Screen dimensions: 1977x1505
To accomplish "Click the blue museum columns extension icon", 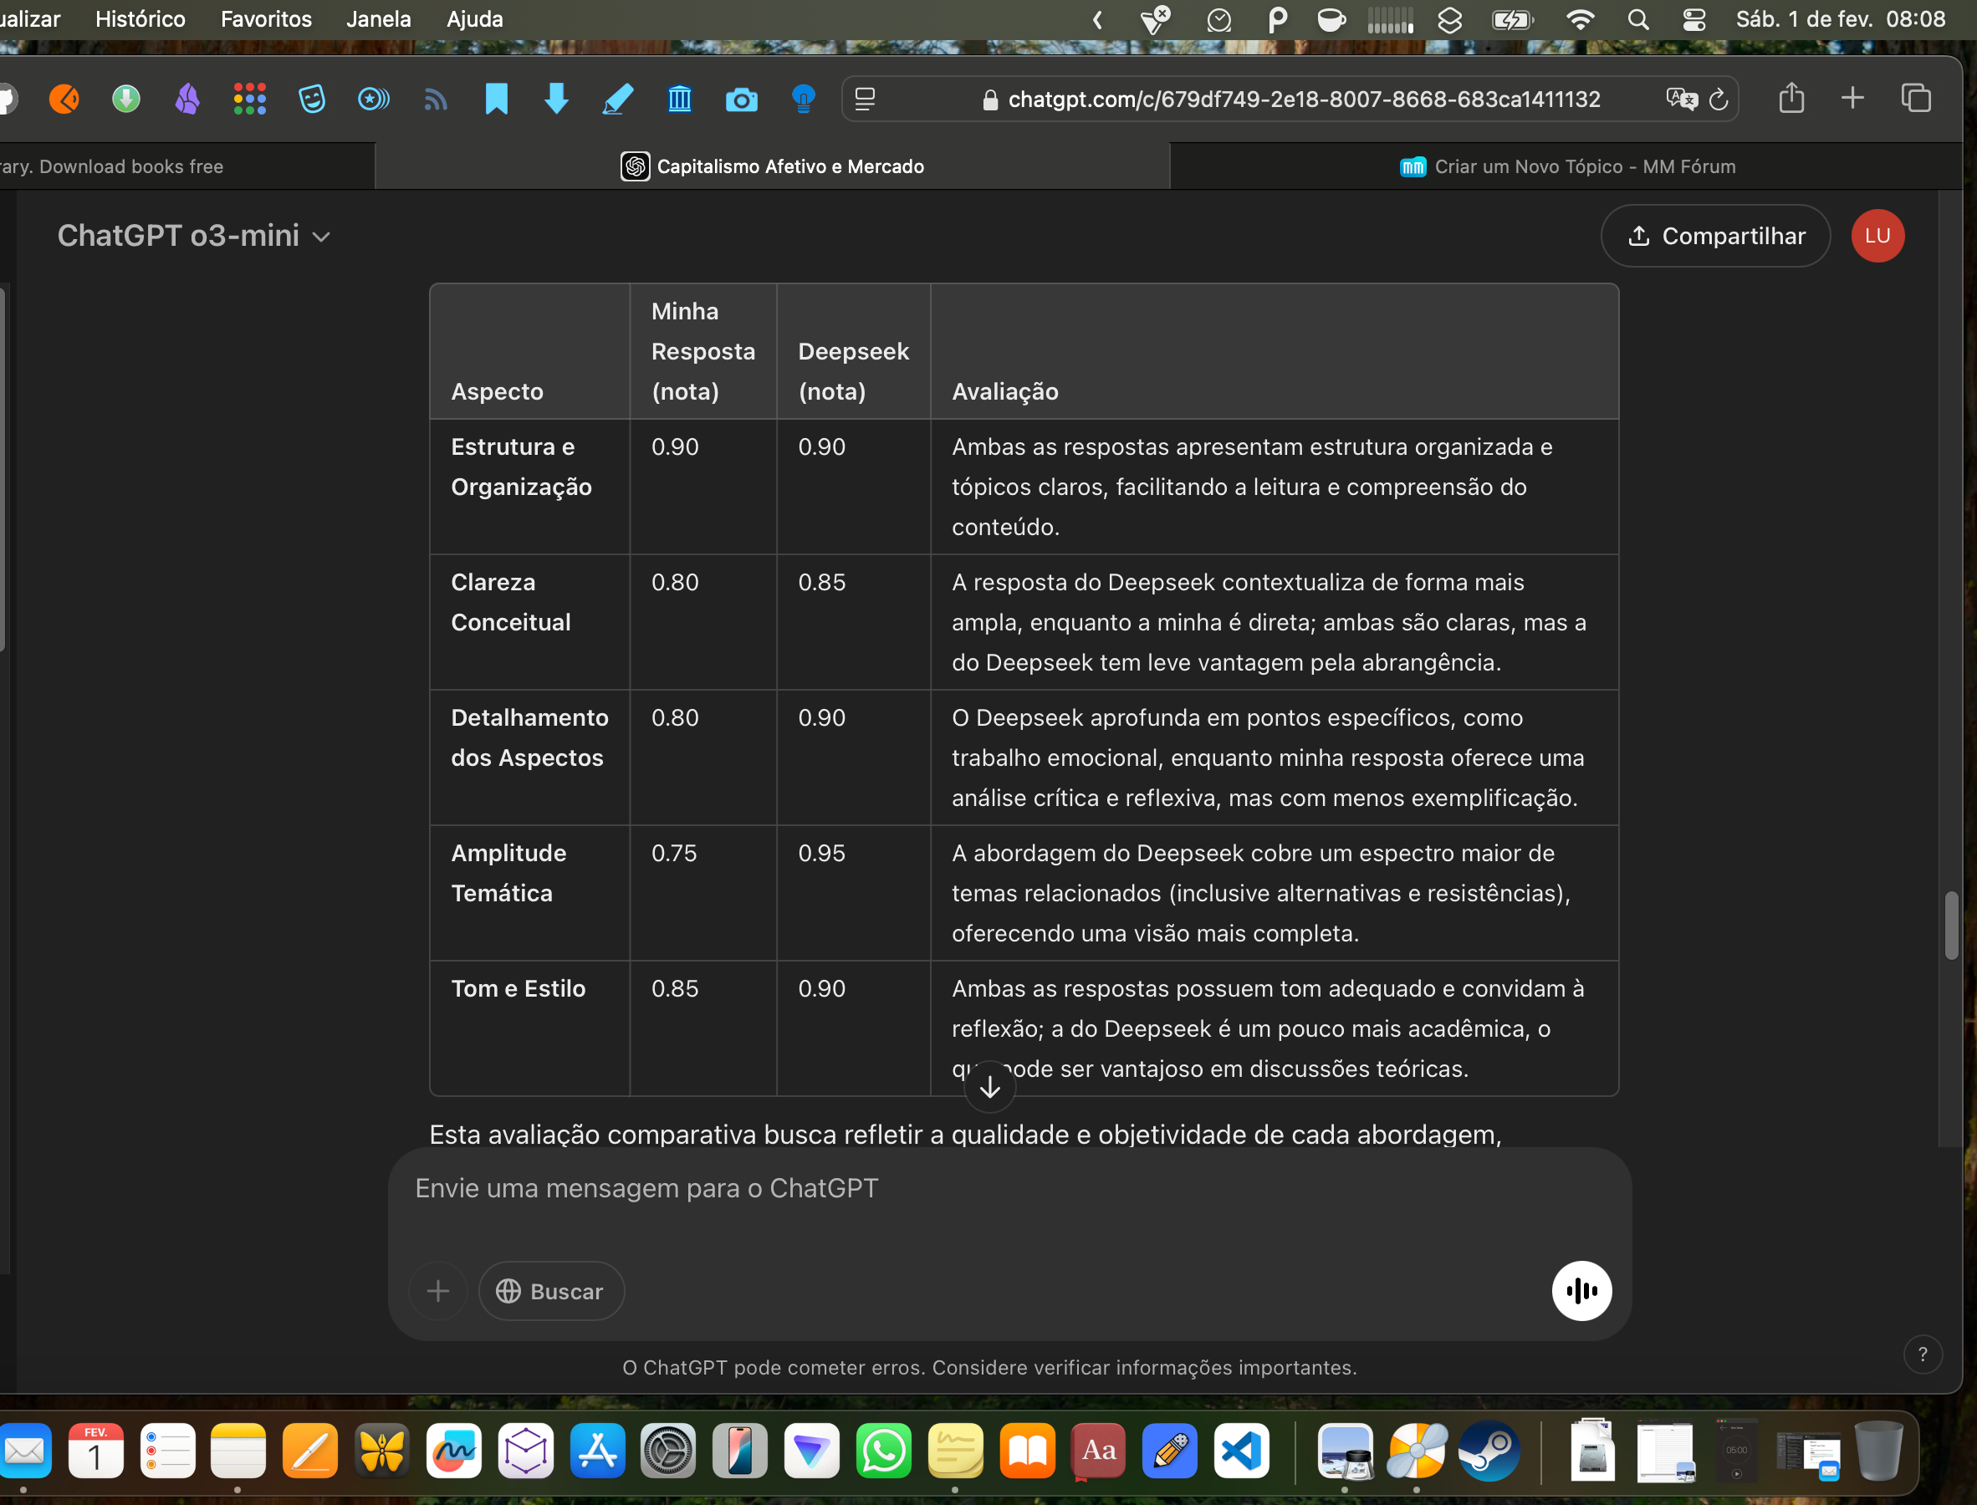I will 679,99.
